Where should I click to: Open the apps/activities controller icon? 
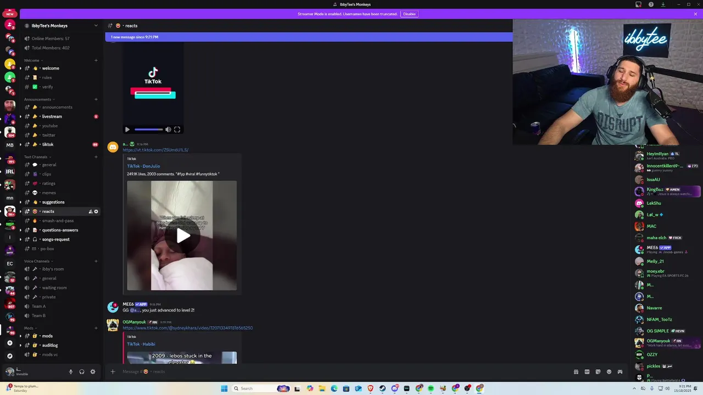coord(620,372)
